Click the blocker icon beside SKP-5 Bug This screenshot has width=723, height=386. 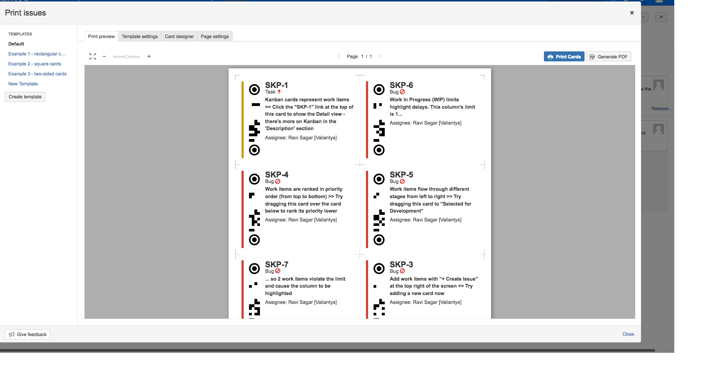pos(402,181)
